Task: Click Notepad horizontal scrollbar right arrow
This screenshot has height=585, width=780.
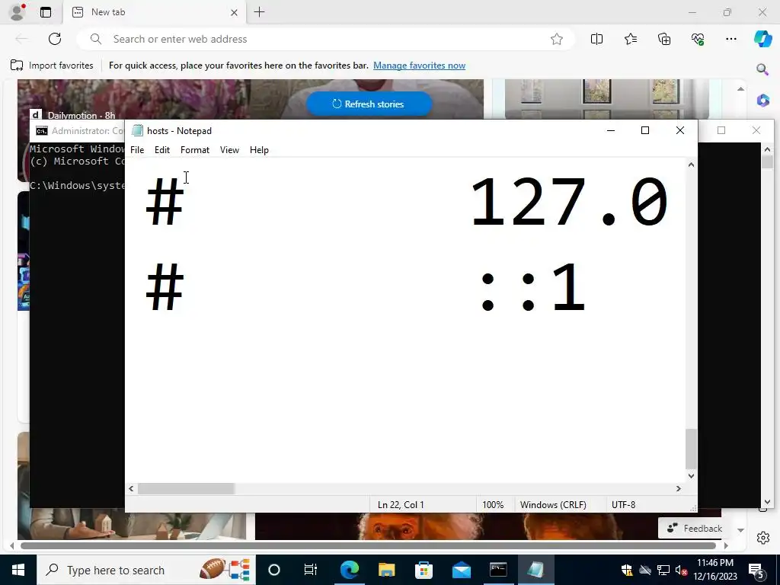Action: pos(679,489)
